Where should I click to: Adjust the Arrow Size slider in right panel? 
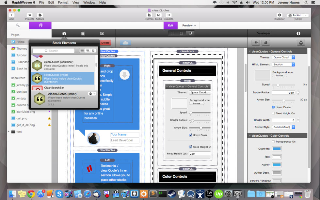point(284,100)
